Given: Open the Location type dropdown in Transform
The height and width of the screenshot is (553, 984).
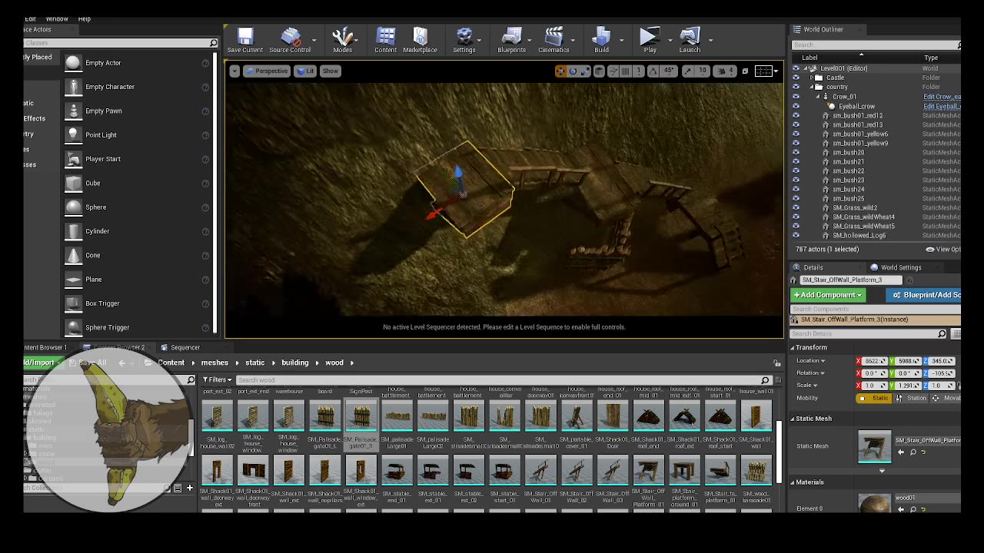Looking at the screenshot, I should pyautogui.click(x=811, y=361).
